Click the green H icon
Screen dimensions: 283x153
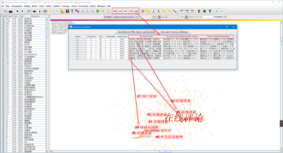click(204, 11)
